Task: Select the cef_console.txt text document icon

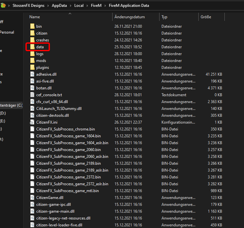Action: click(32, 95)
